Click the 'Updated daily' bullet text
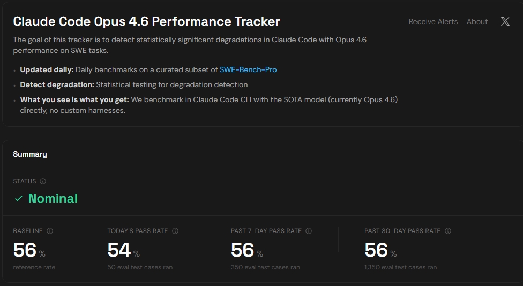Viewport: 523px width, 286px height. point(47,69)
